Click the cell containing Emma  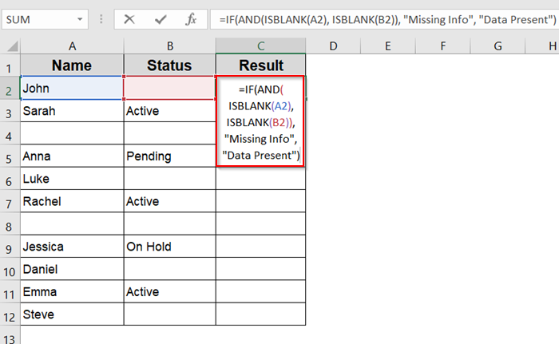tap(72, 292)
